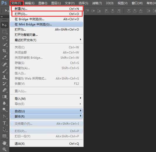
Task: Select the Eraser tool
Action: pos(4,90)
